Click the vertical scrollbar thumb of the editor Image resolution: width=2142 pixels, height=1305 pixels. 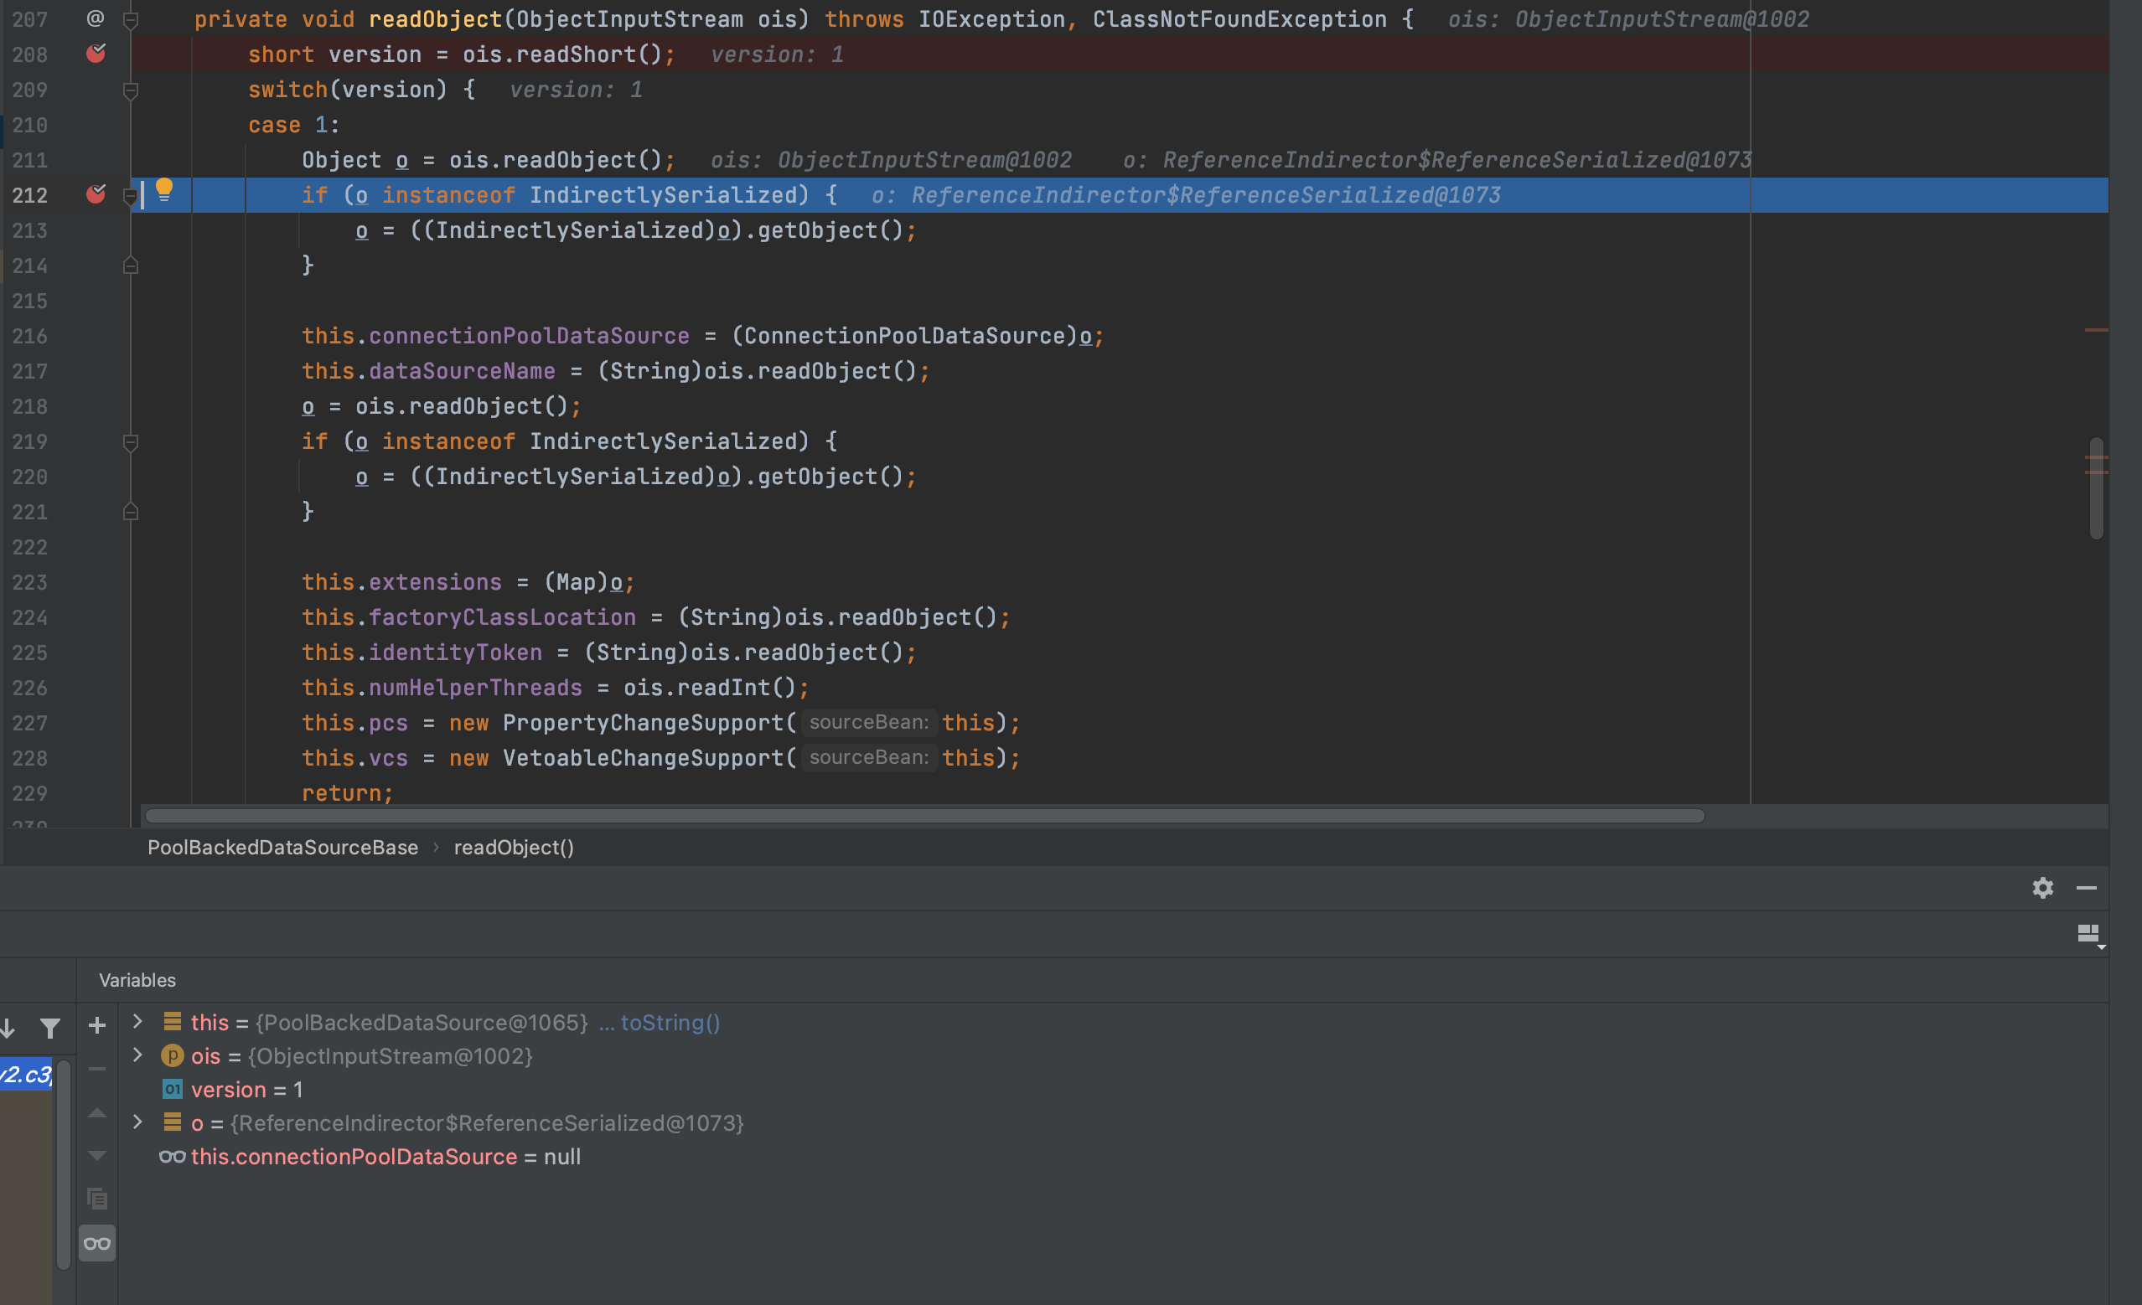(x=2097, y=488)
